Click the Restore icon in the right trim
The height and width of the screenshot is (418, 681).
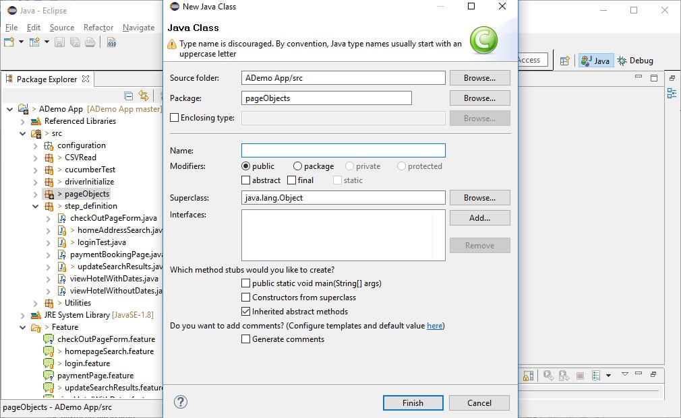[x=672, y=78]
